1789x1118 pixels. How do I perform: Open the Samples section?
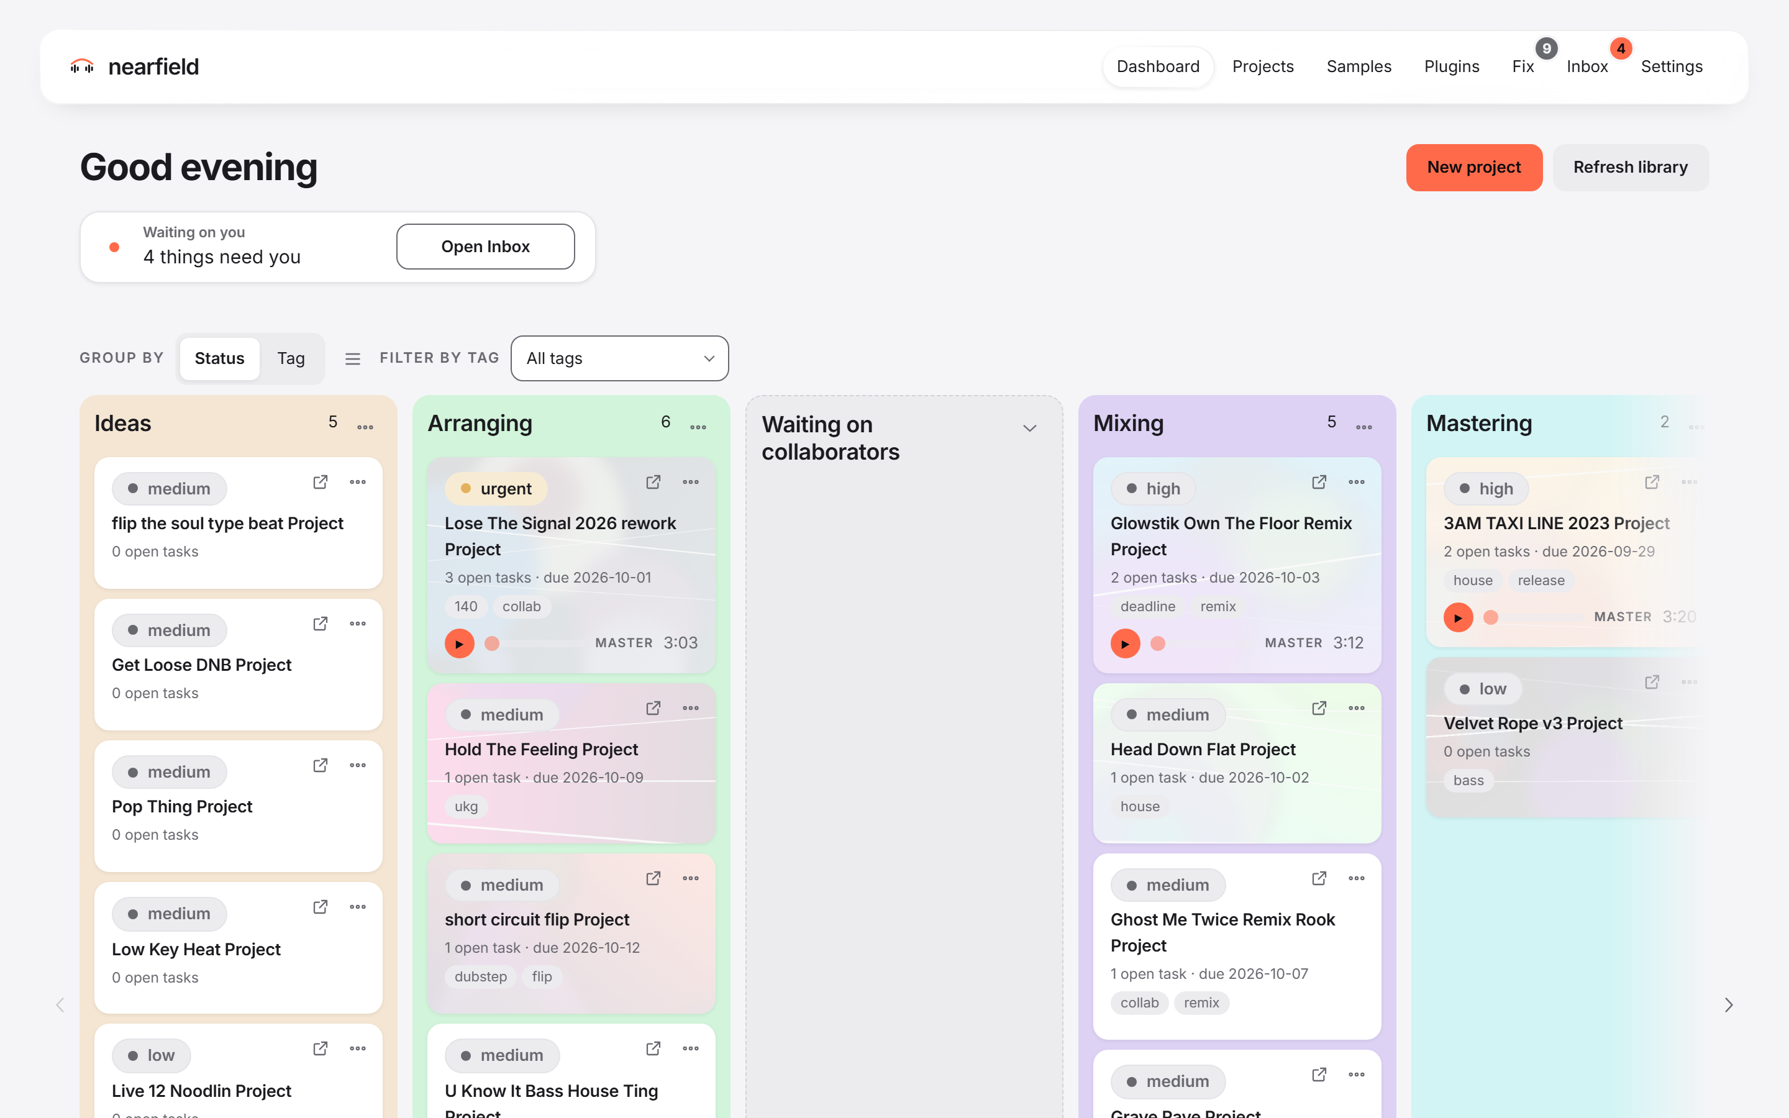pos(1359,66)
